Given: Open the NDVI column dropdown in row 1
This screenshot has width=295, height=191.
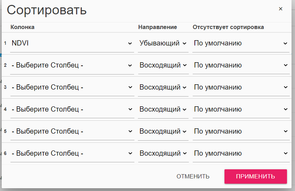Looking at the screenshot, I should (x=72, y=43).
